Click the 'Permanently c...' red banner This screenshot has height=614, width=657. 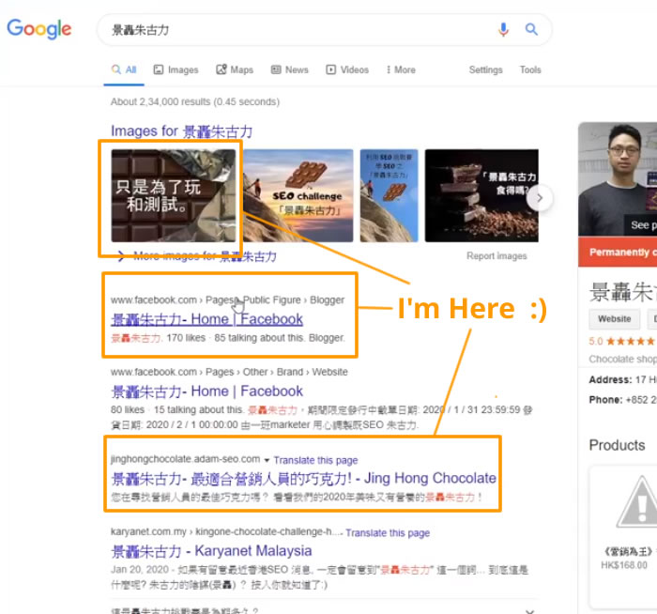[x=618, y=252]
